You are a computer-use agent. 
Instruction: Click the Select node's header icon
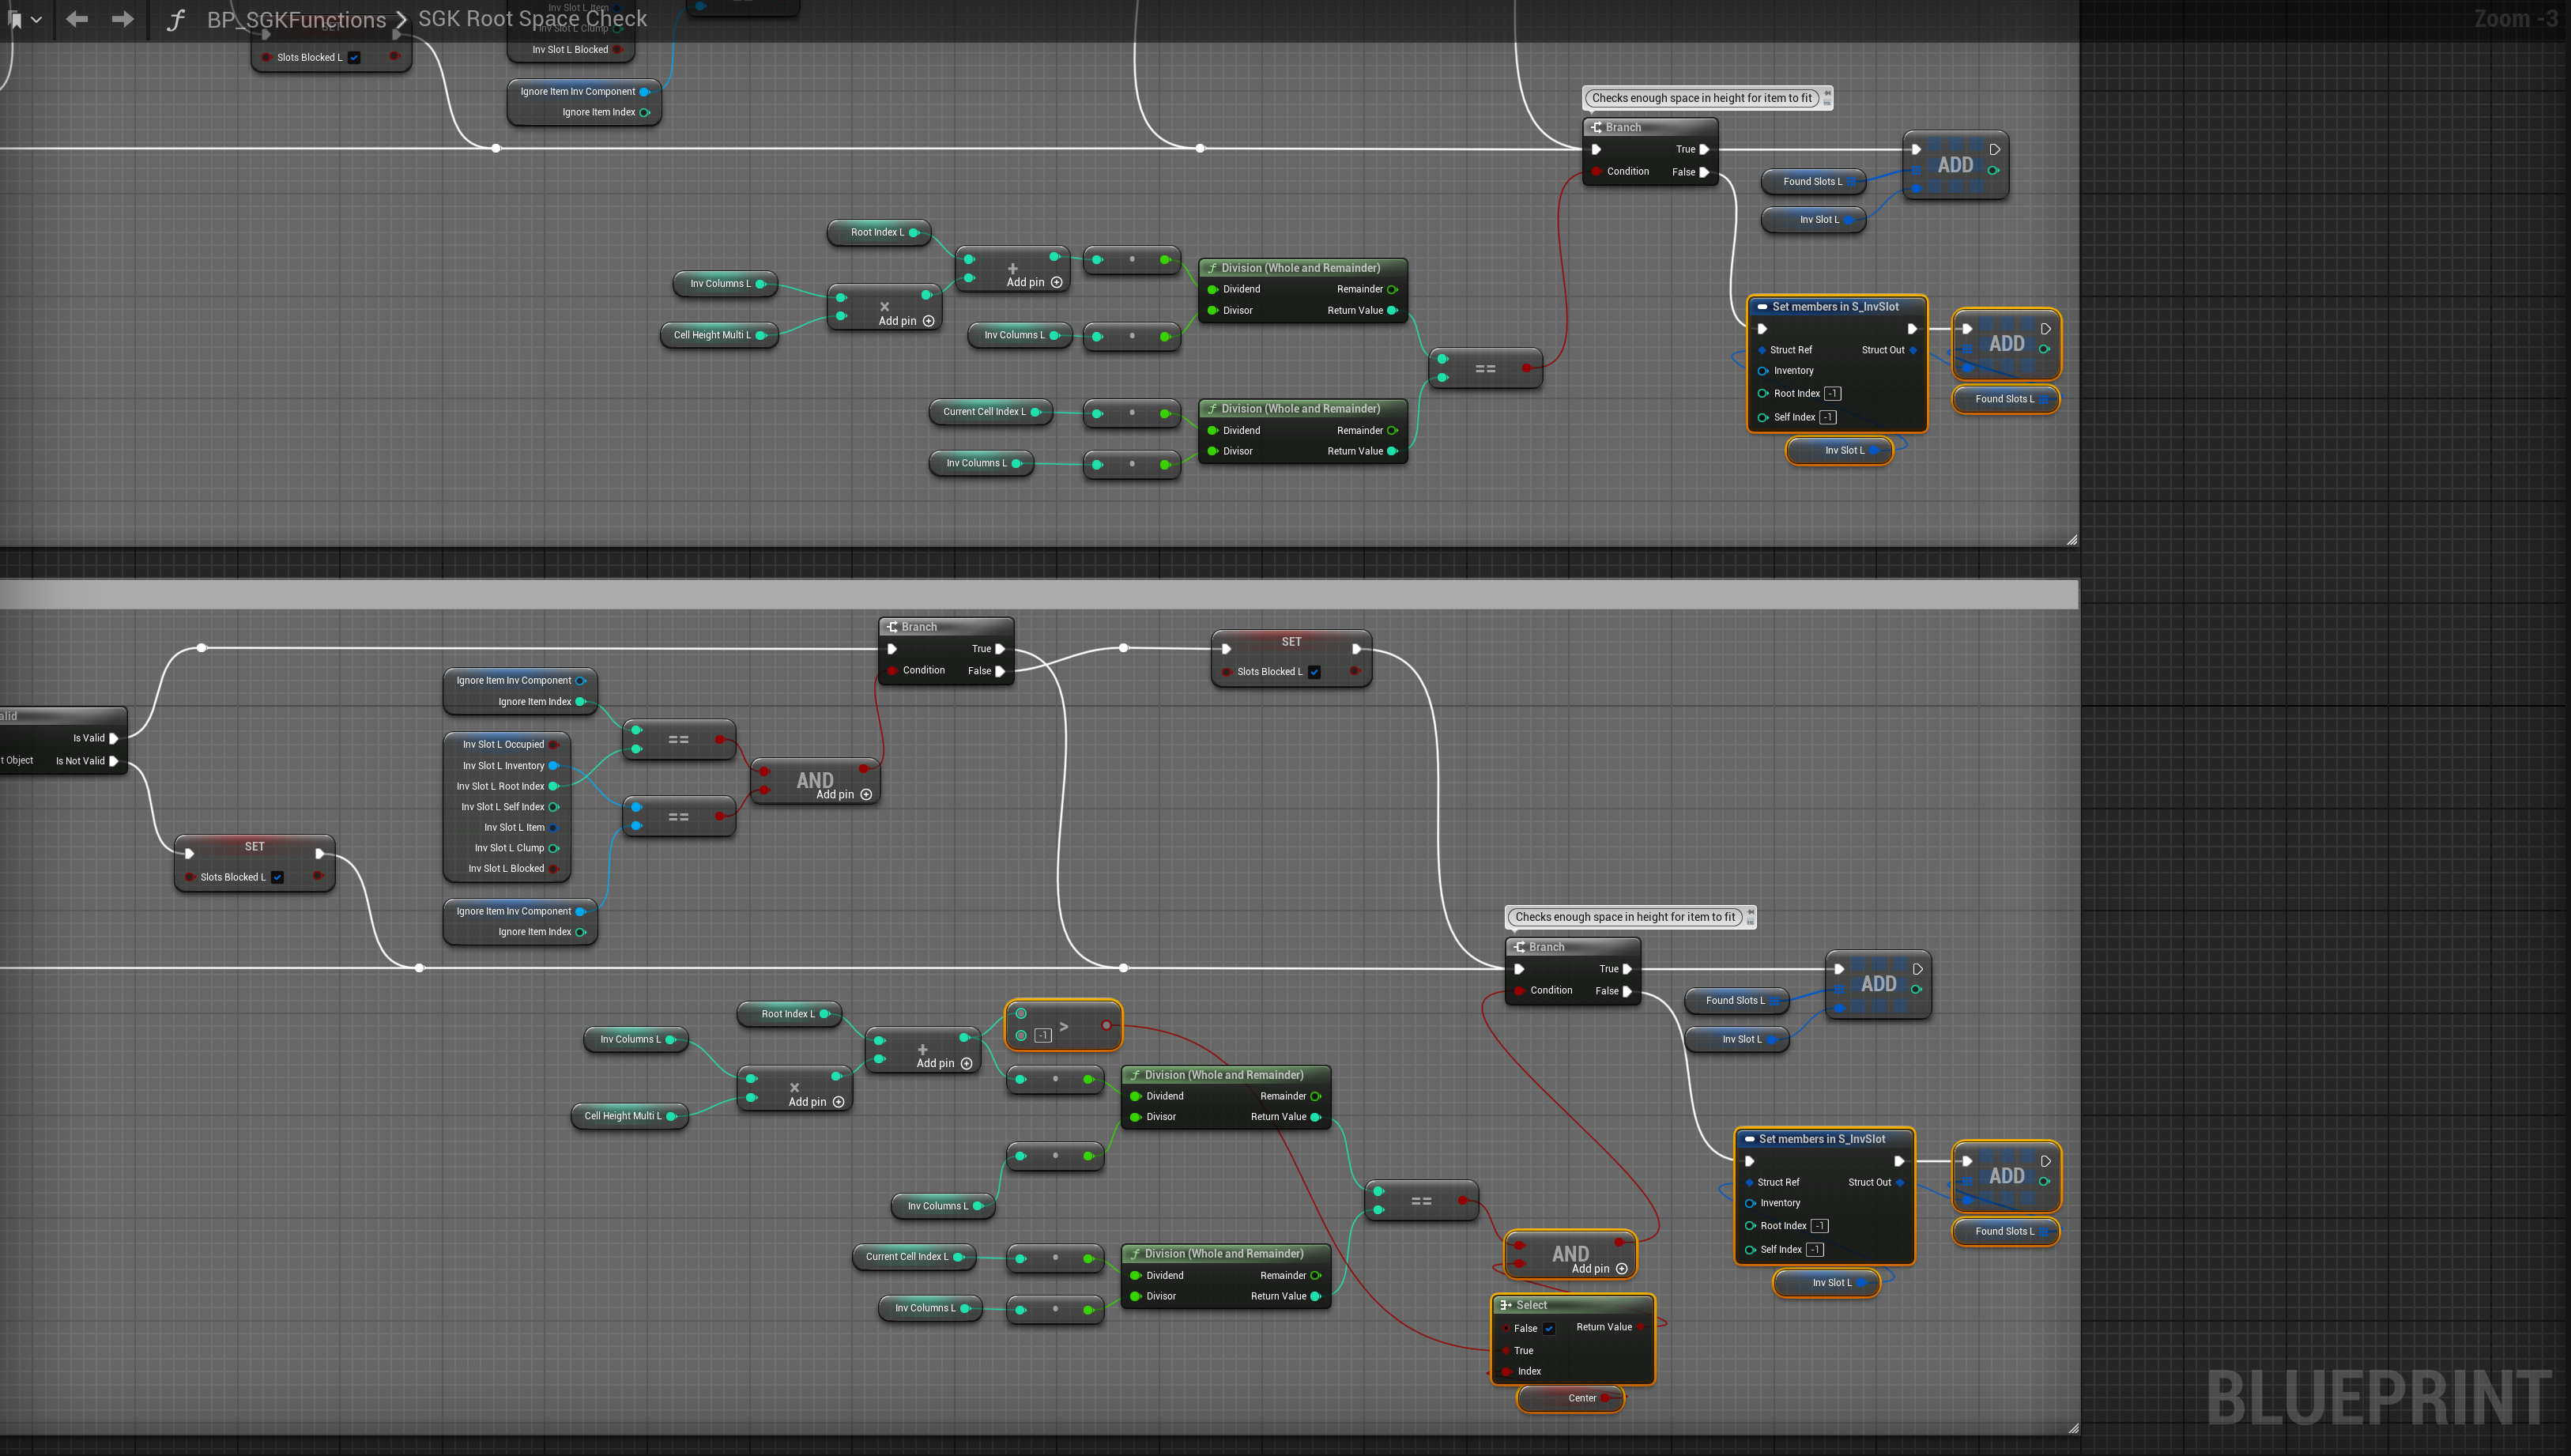[1506, 1305]
